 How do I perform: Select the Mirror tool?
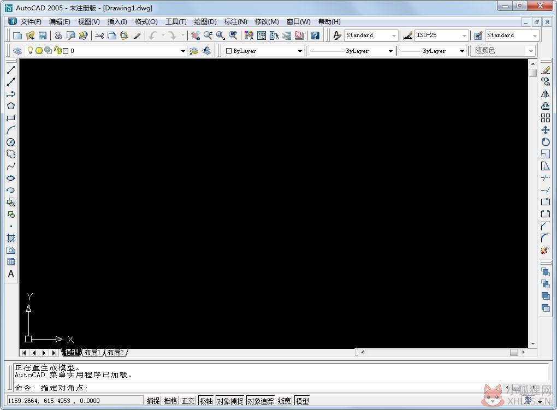(x=546, y=94)
